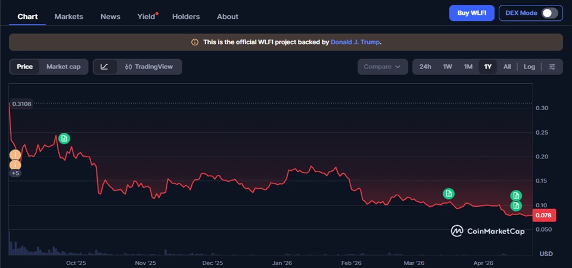Open the Chart tab
Viewport: 572px width, 268px height.
coord(27,17)
